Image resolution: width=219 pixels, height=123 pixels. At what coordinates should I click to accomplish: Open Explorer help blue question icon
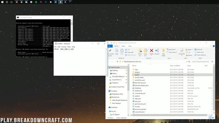(214, 46)
